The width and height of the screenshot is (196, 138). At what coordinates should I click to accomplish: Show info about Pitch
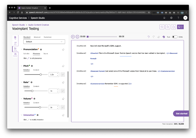click(32, 66)
